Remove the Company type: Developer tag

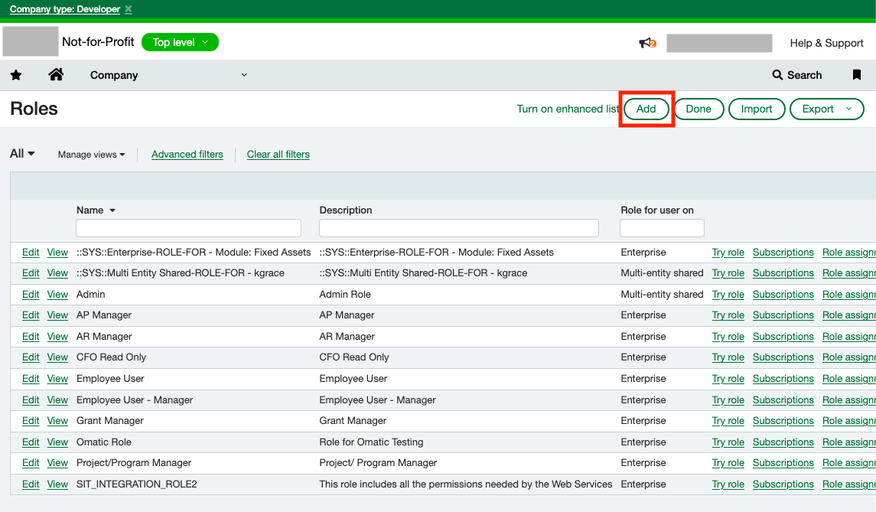[129, 9]
